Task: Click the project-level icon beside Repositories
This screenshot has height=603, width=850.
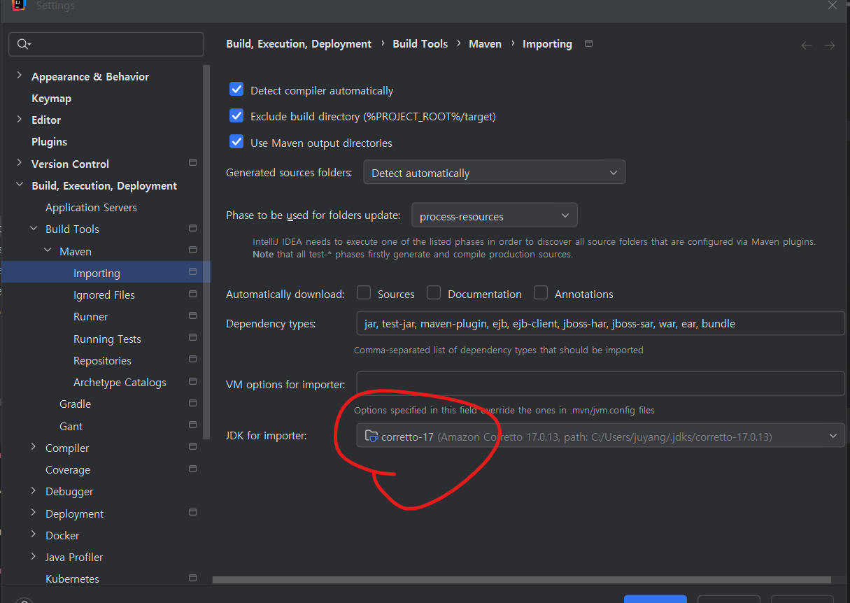Action: (192, 359)
